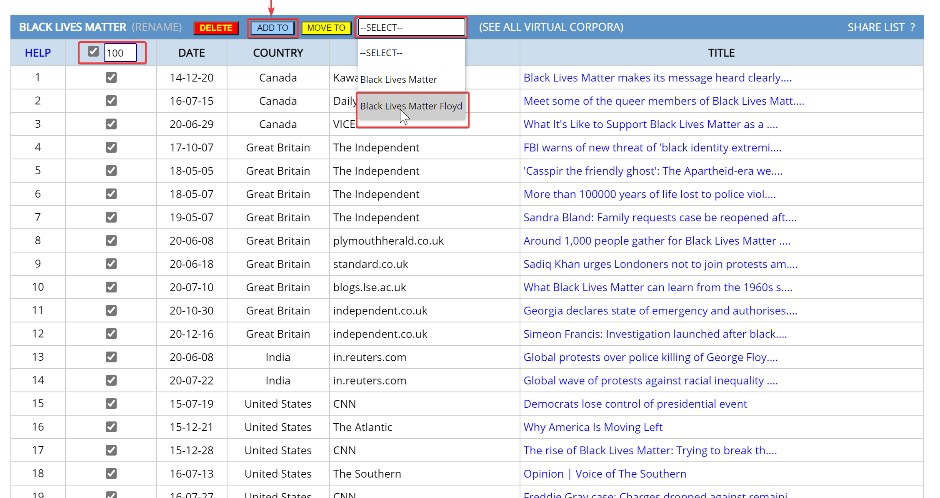Image resolution: width=940 pixels, height=498 pixels.
Task: Uncheck the checkbox in row 5
Action: 111,171
